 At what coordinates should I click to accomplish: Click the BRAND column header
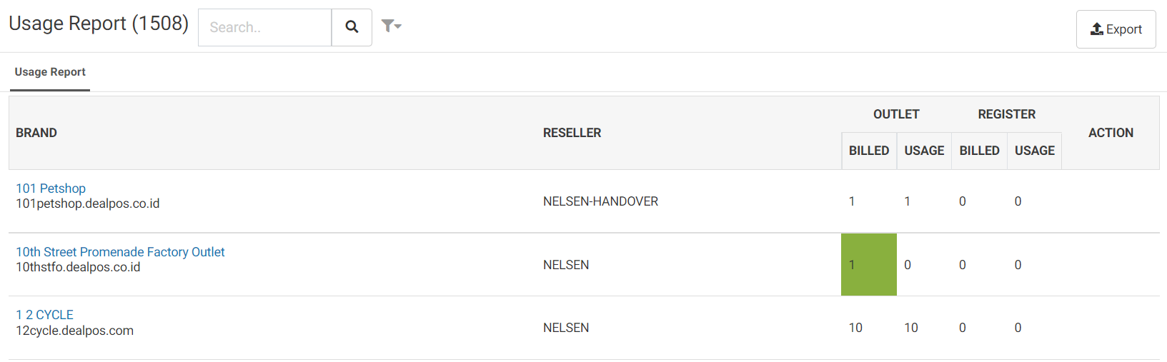coord(36,133)
